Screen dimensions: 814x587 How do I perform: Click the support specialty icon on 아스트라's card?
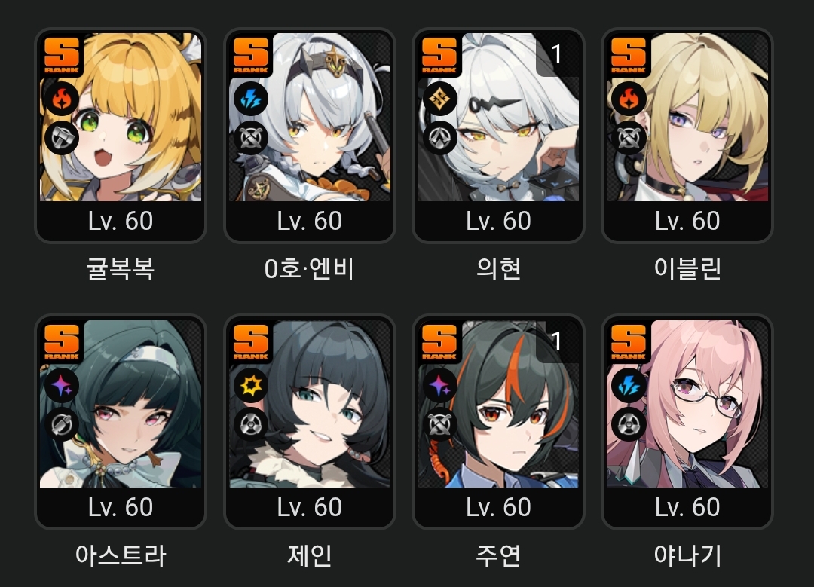pyautogui.click(x=62, y=425)
